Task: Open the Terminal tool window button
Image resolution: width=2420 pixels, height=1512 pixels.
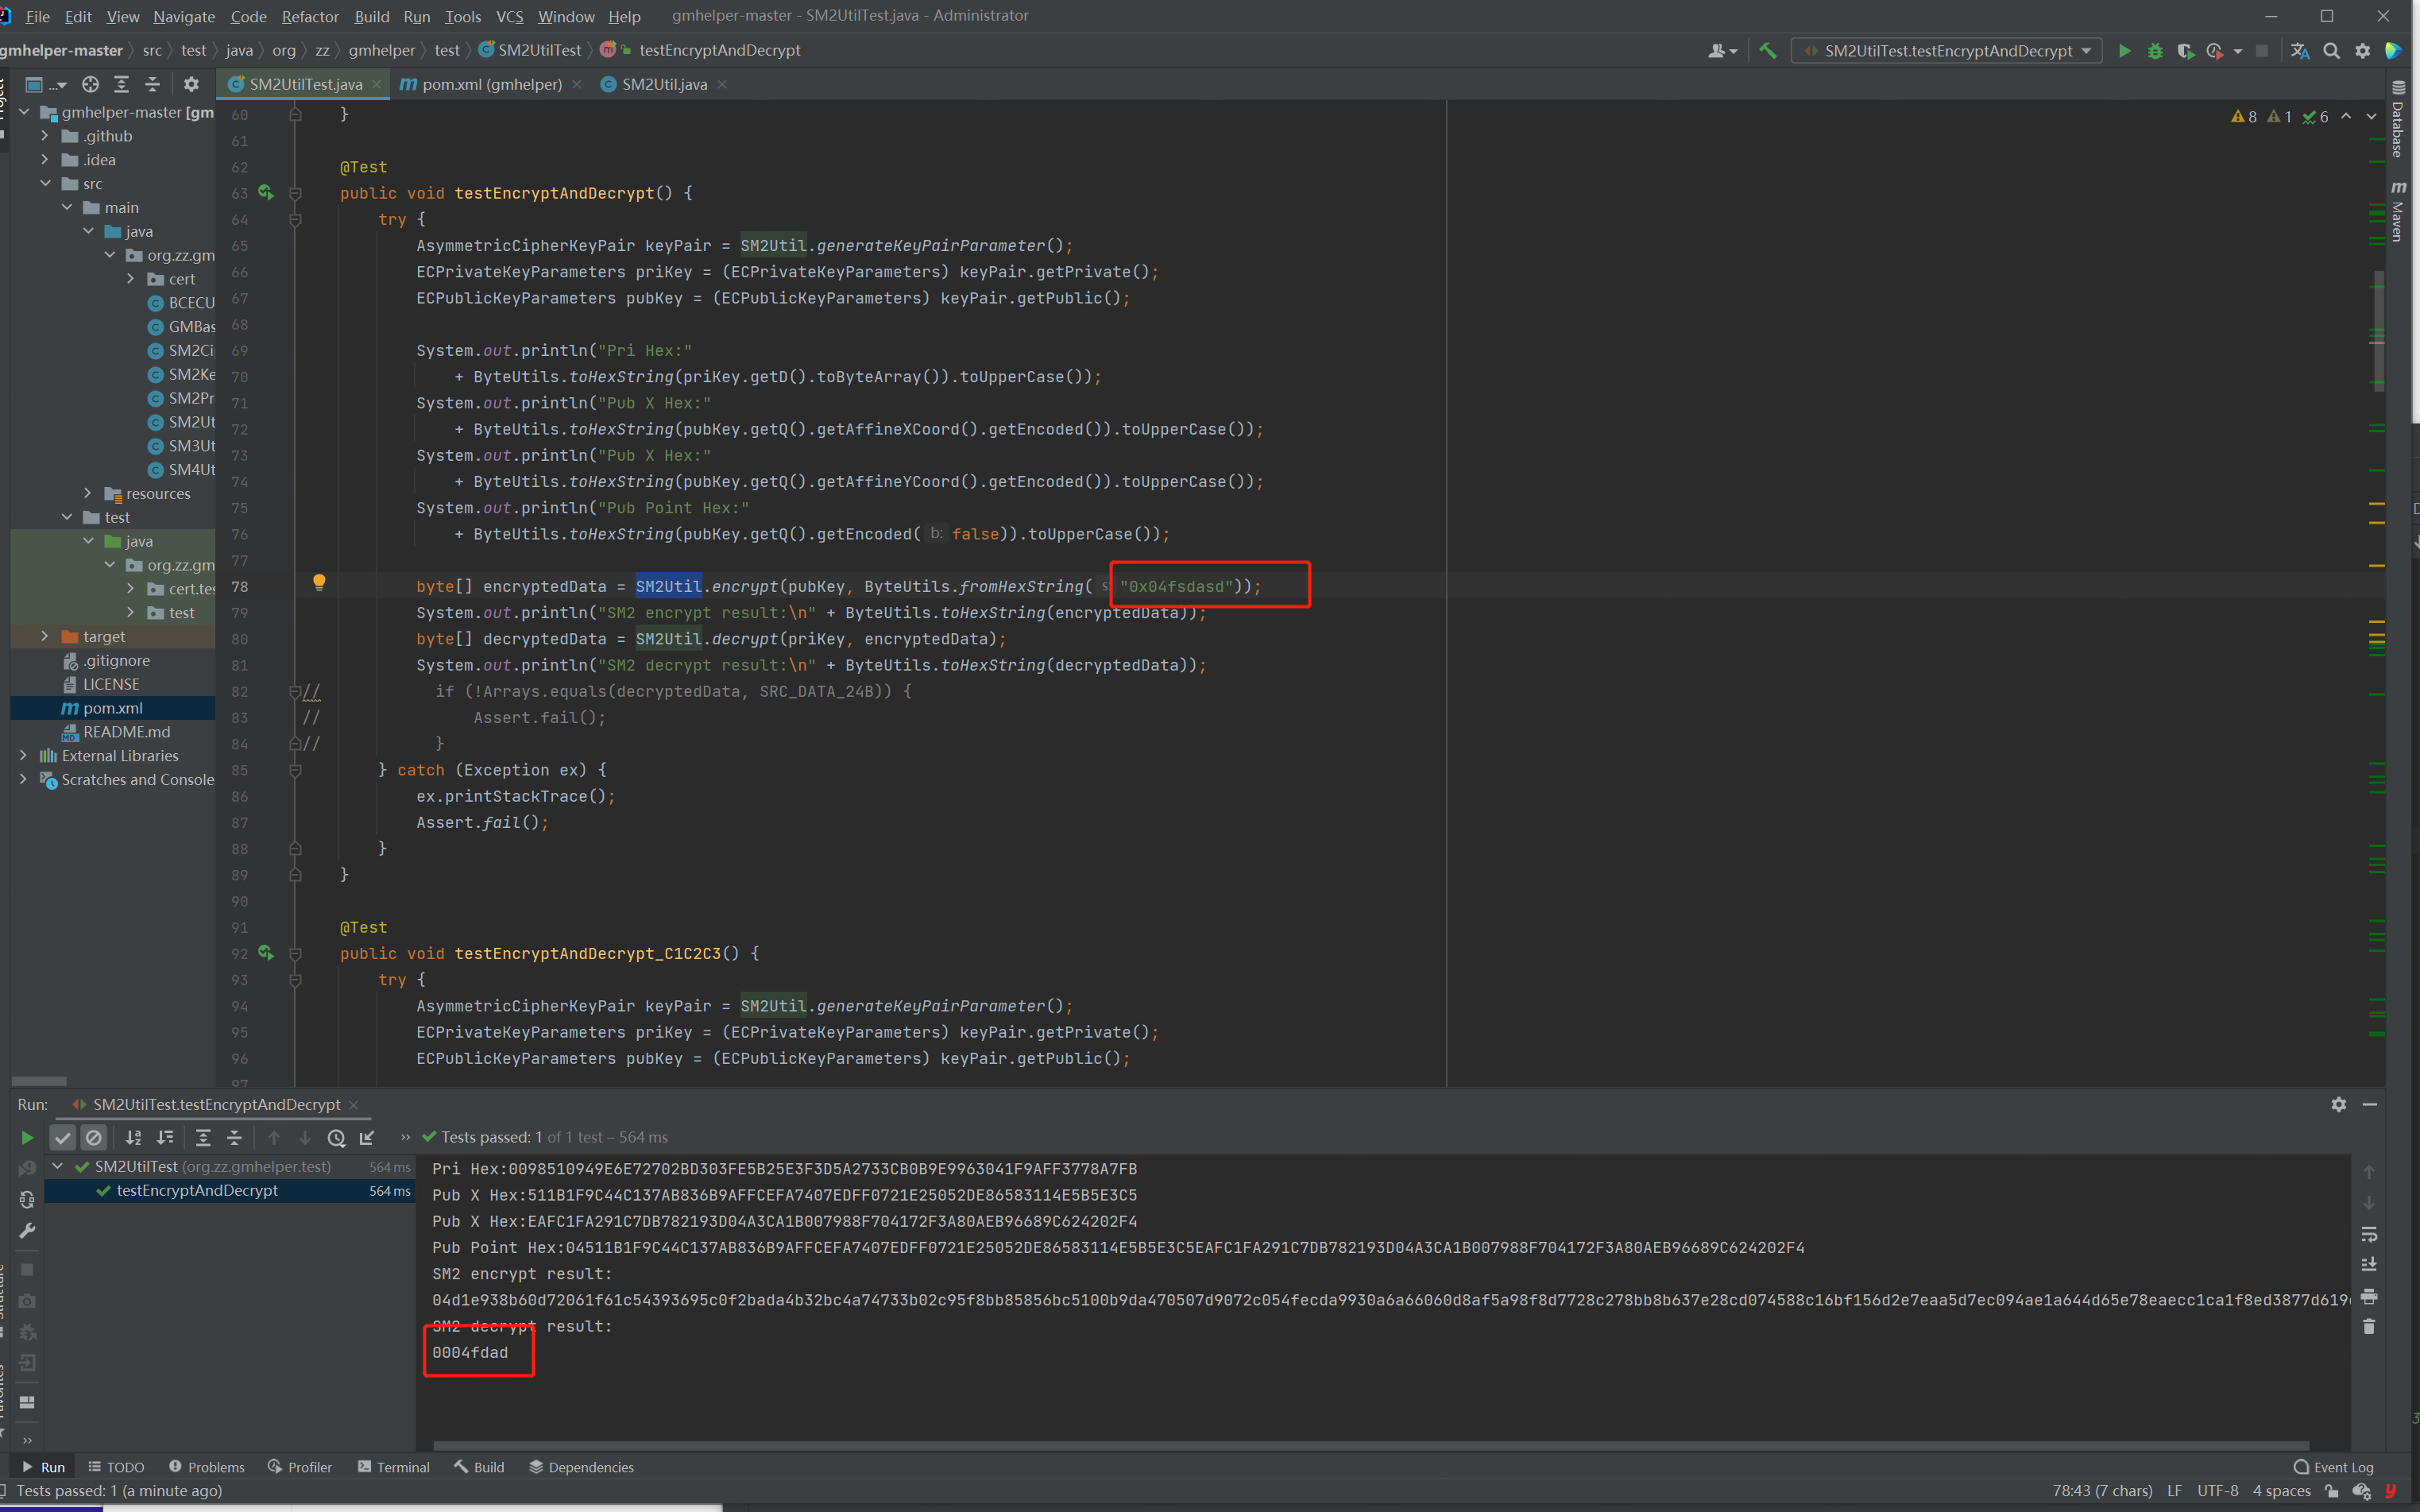Action: pos(393,1467)
